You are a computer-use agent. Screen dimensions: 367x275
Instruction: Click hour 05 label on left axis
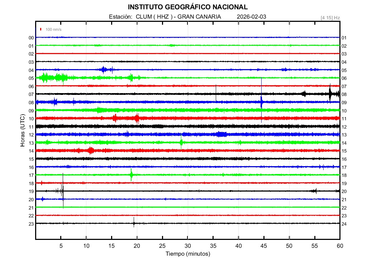(x=31, y=78)
